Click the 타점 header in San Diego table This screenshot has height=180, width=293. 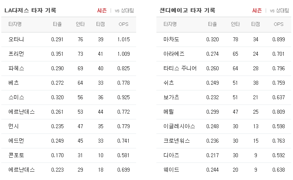(x=256, y=24)
